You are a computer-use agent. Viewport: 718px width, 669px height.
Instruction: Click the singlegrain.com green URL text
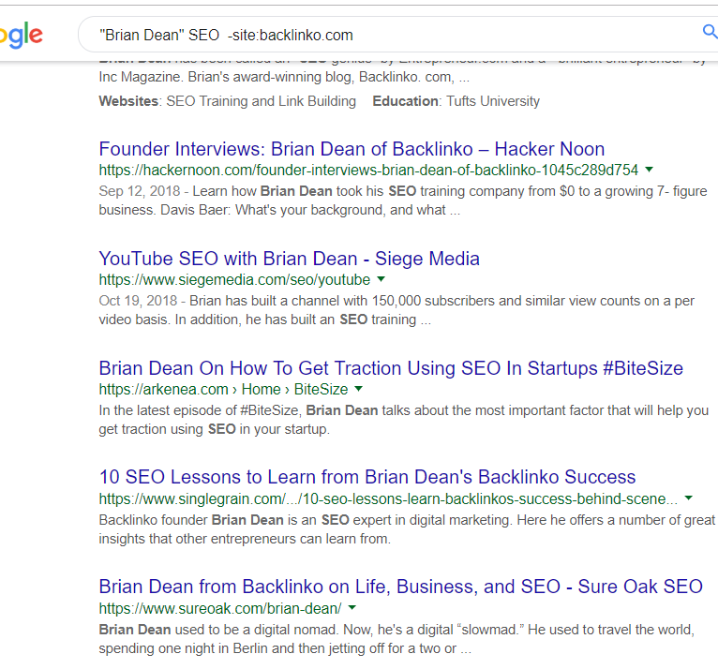tap(387, 499)
